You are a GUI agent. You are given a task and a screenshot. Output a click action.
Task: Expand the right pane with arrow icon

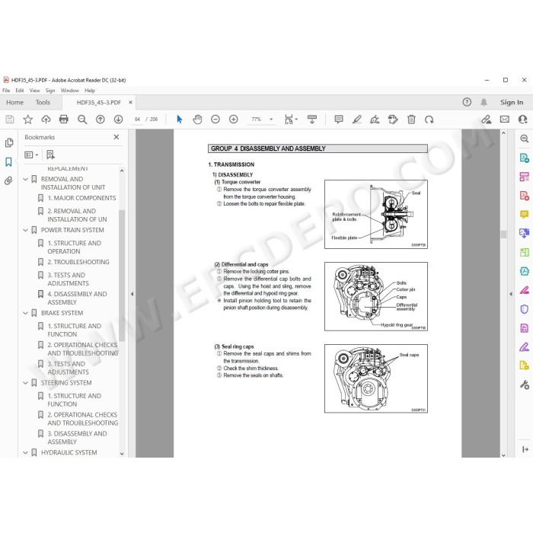(x=525, y=449)
